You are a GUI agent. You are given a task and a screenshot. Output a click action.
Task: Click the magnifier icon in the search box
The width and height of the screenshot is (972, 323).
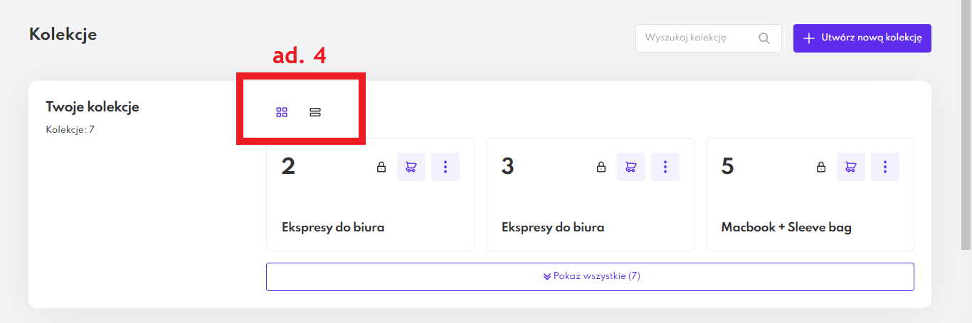pos(764,38)
